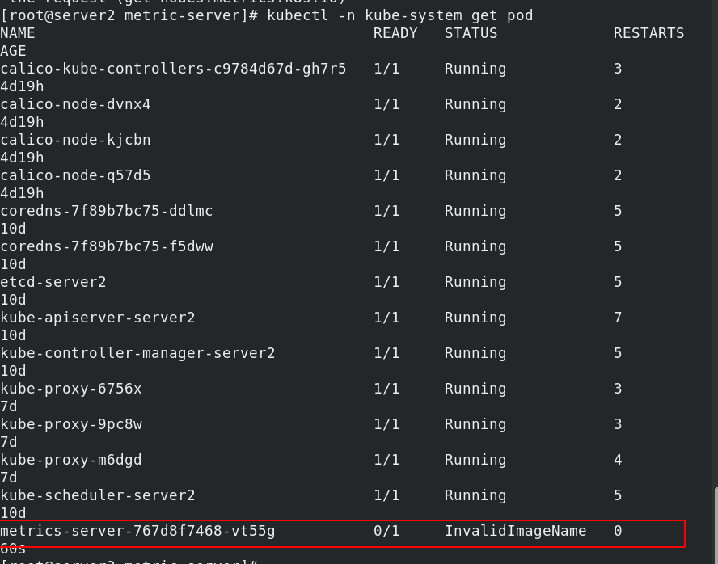718x564 pixels.
Task: Click Running status of etcd-server2
Action: [475, 283]
